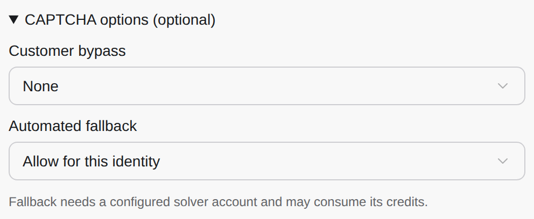Click the word "(optional)" in the section header
This screenshot has width=534, height=219.
coord(184,20)
